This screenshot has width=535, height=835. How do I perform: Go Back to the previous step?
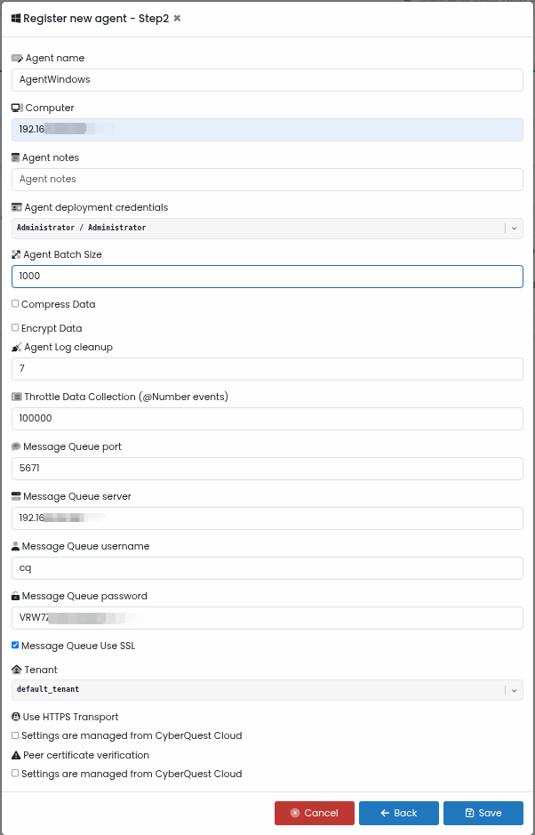tap(399, 813)
